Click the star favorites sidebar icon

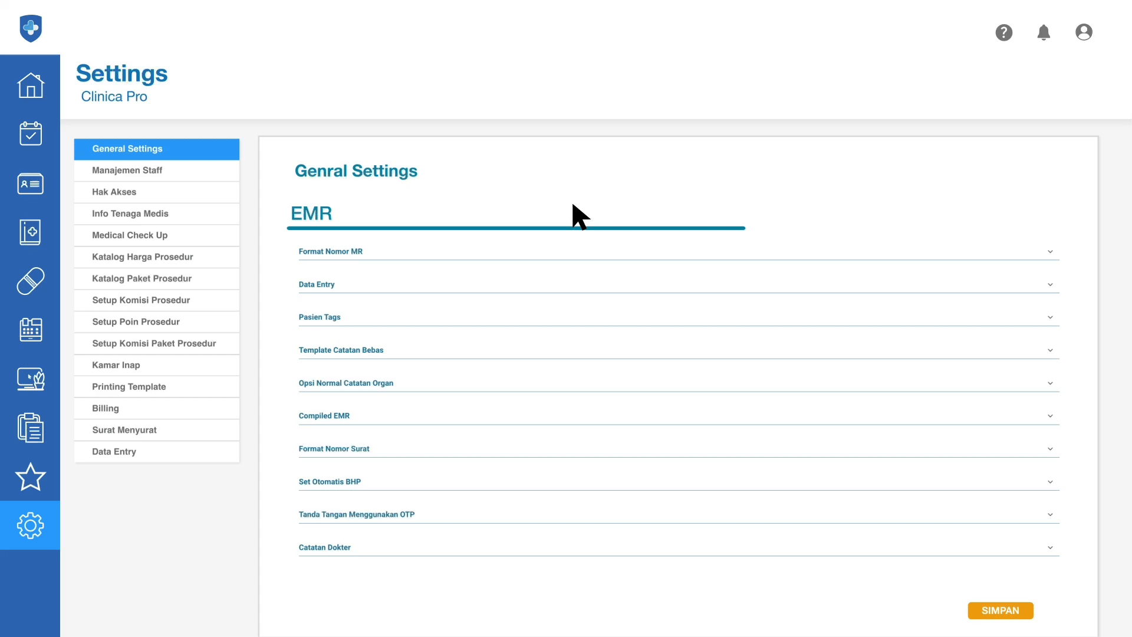pos(30,477)
